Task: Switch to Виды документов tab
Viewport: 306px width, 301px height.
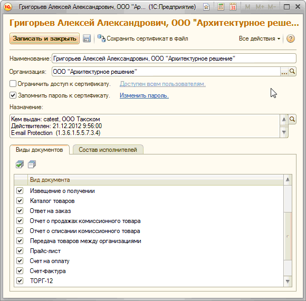Action: coord(40,150)
